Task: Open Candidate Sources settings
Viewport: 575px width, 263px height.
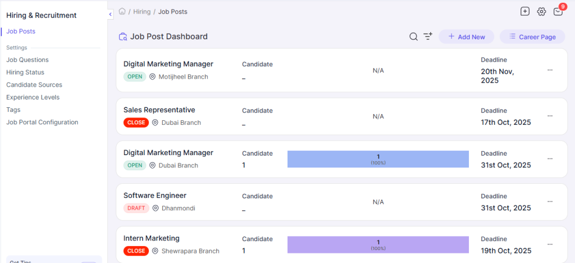Action: tap(34, 85)
